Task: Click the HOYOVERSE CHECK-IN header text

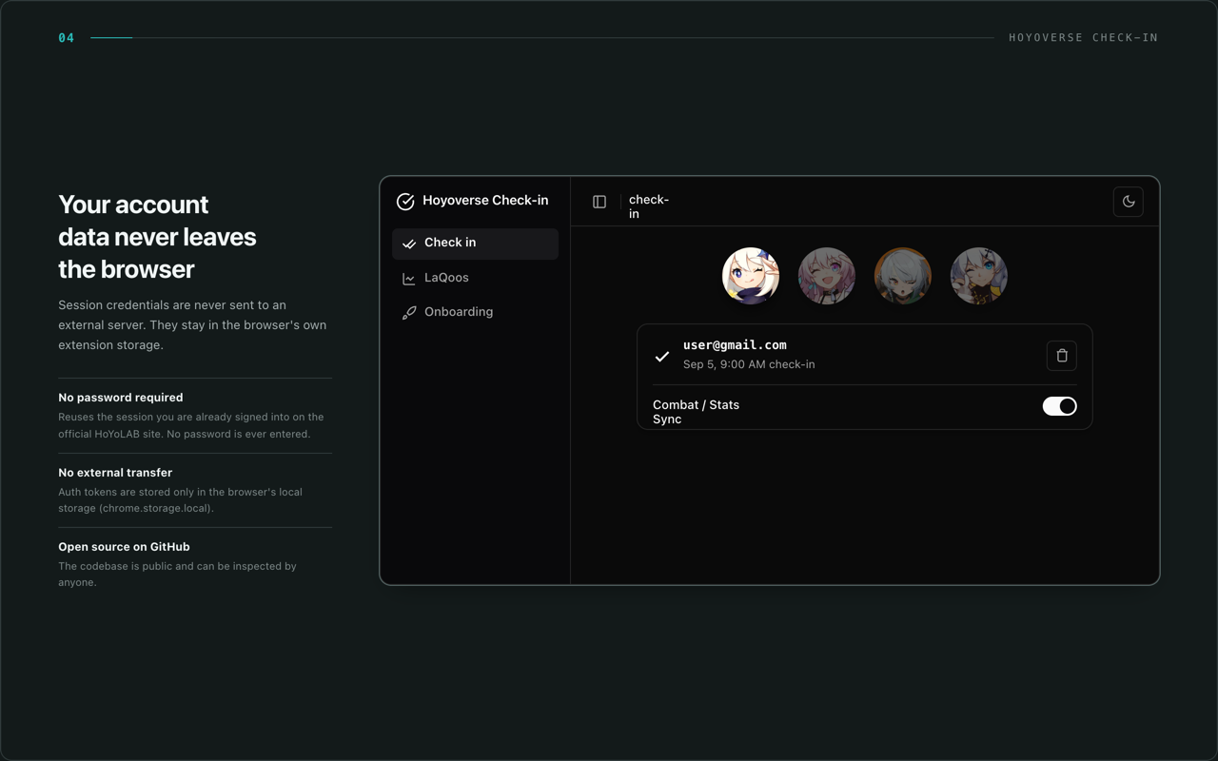Action: click(1084, 38)
